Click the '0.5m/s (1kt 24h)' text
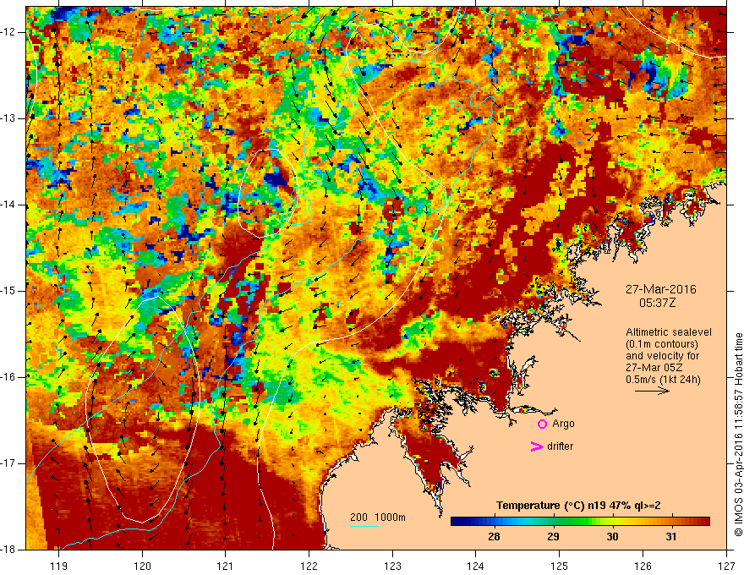The width and height of the screenshot is (744, 575). (663, 380)
